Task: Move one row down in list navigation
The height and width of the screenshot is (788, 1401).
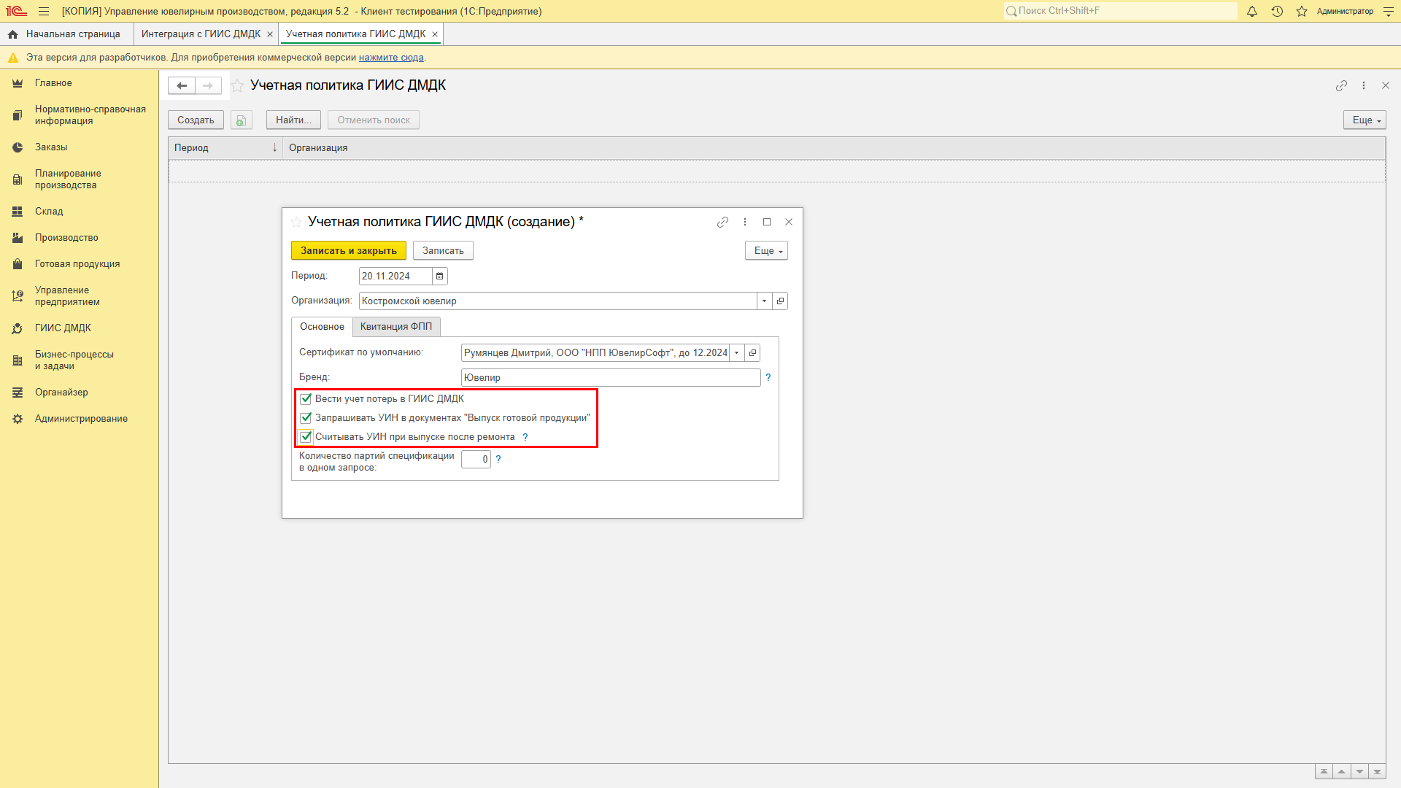Action: pos(1359,772)
